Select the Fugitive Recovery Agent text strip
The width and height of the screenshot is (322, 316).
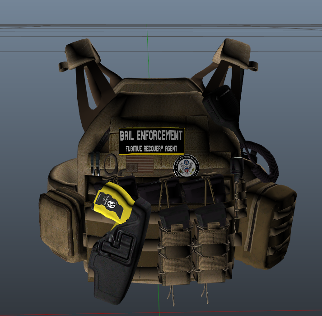[x=151, y=148]
